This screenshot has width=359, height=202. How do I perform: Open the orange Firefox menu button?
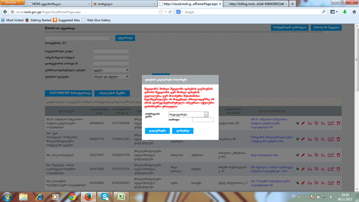[x=13, y=3]
